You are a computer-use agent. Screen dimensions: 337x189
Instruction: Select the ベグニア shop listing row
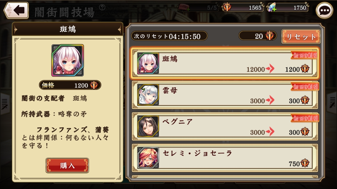coord(225,126)
